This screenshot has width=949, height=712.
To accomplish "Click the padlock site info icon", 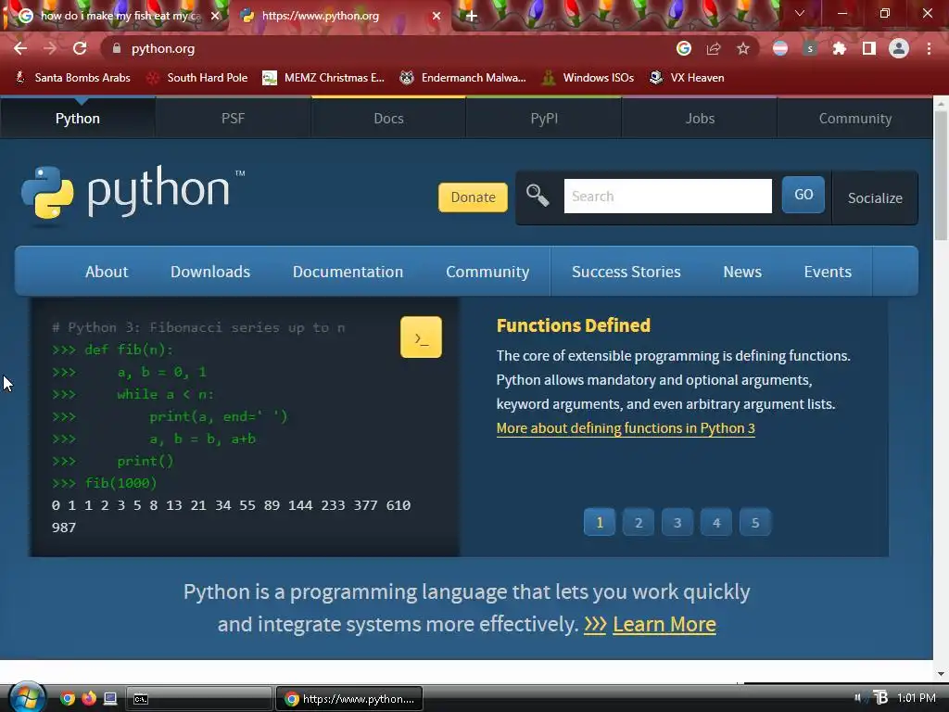I will point(117,48).
